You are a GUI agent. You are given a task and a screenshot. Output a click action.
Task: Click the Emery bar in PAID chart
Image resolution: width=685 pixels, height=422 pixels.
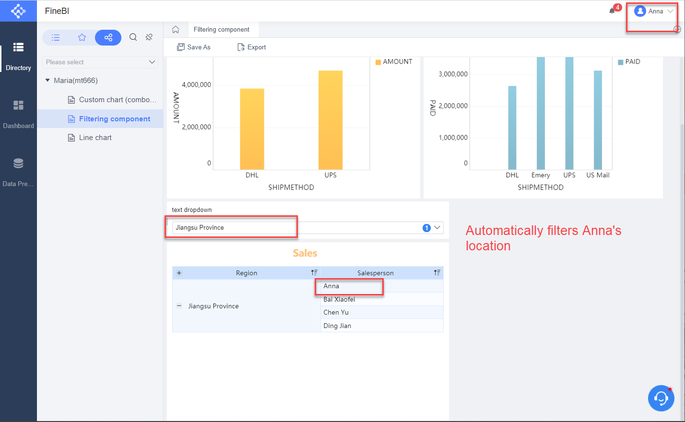tap(541, 113)
